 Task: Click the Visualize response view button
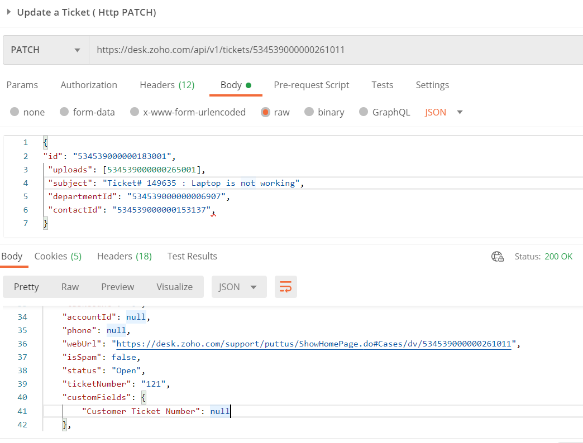[174, 287]
